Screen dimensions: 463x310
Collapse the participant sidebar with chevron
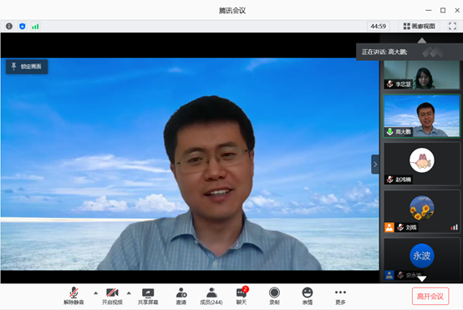click(x=375, y=164)
